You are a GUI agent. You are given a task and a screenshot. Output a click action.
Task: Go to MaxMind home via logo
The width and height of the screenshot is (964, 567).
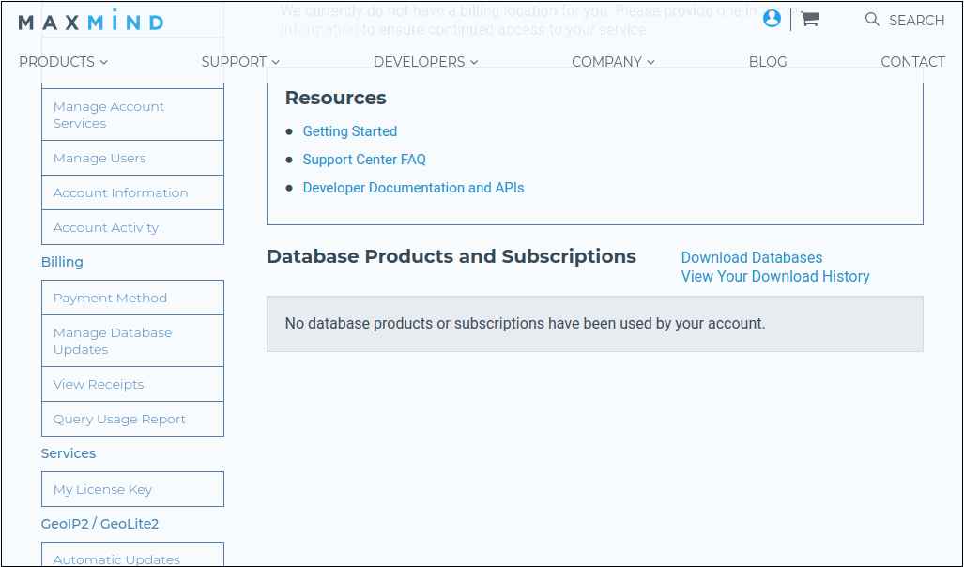tap(91, 22)
